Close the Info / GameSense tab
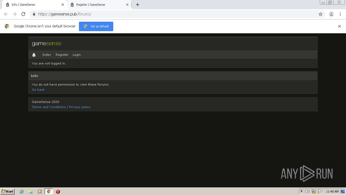 (x=63, y=5)
